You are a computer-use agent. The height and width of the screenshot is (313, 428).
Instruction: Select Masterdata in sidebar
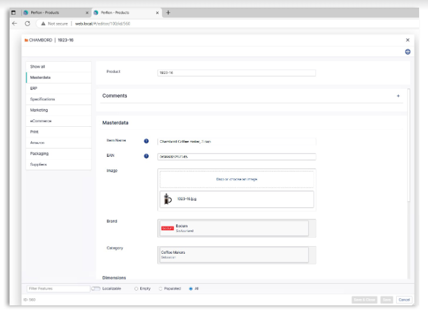click(59, 78)
